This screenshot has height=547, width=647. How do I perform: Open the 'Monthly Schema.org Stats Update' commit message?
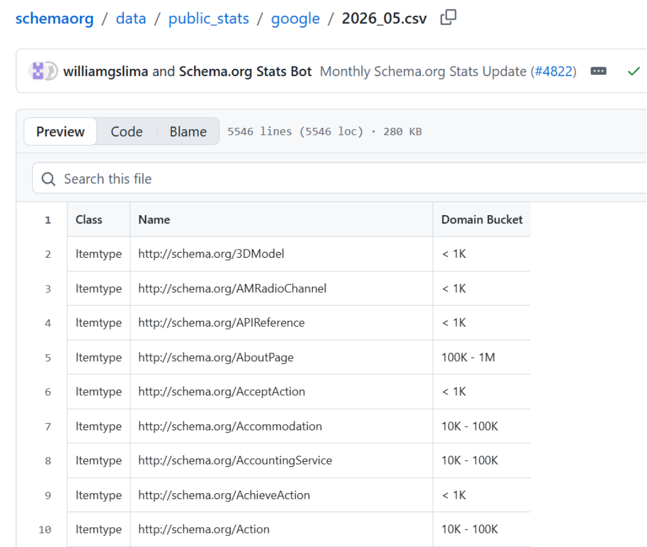423,71
